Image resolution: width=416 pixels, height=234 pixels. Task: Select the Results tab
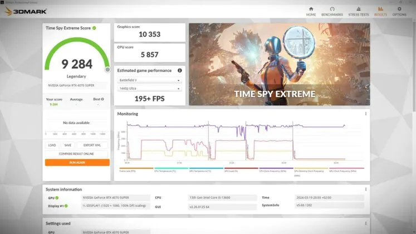[x=380, y=11]
